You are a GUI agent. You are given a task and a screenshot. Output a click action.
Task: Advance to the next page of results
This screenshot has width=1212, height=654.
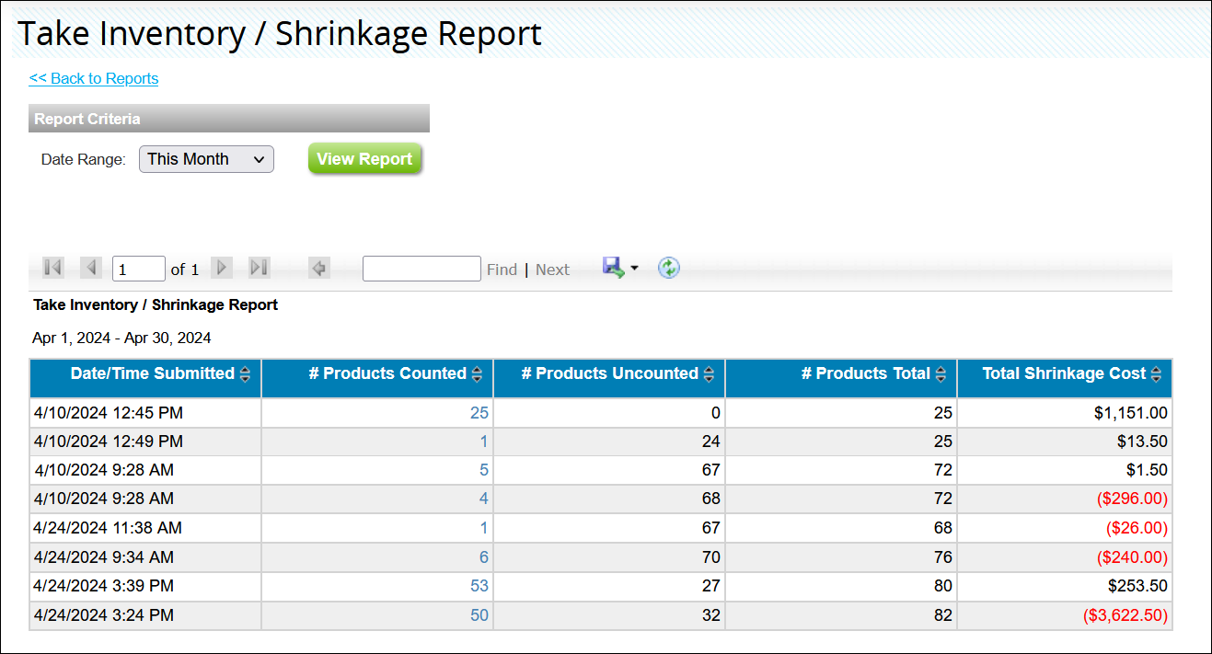(x=222, y=267)
